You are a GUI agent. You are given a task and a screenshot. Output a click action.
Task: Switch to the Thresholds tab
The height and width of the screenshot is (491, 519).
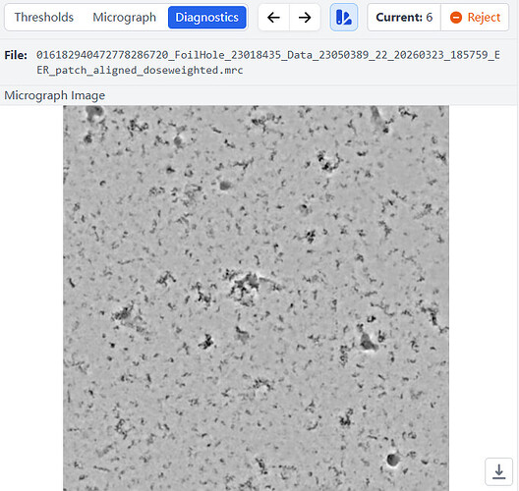pos(43,18)
